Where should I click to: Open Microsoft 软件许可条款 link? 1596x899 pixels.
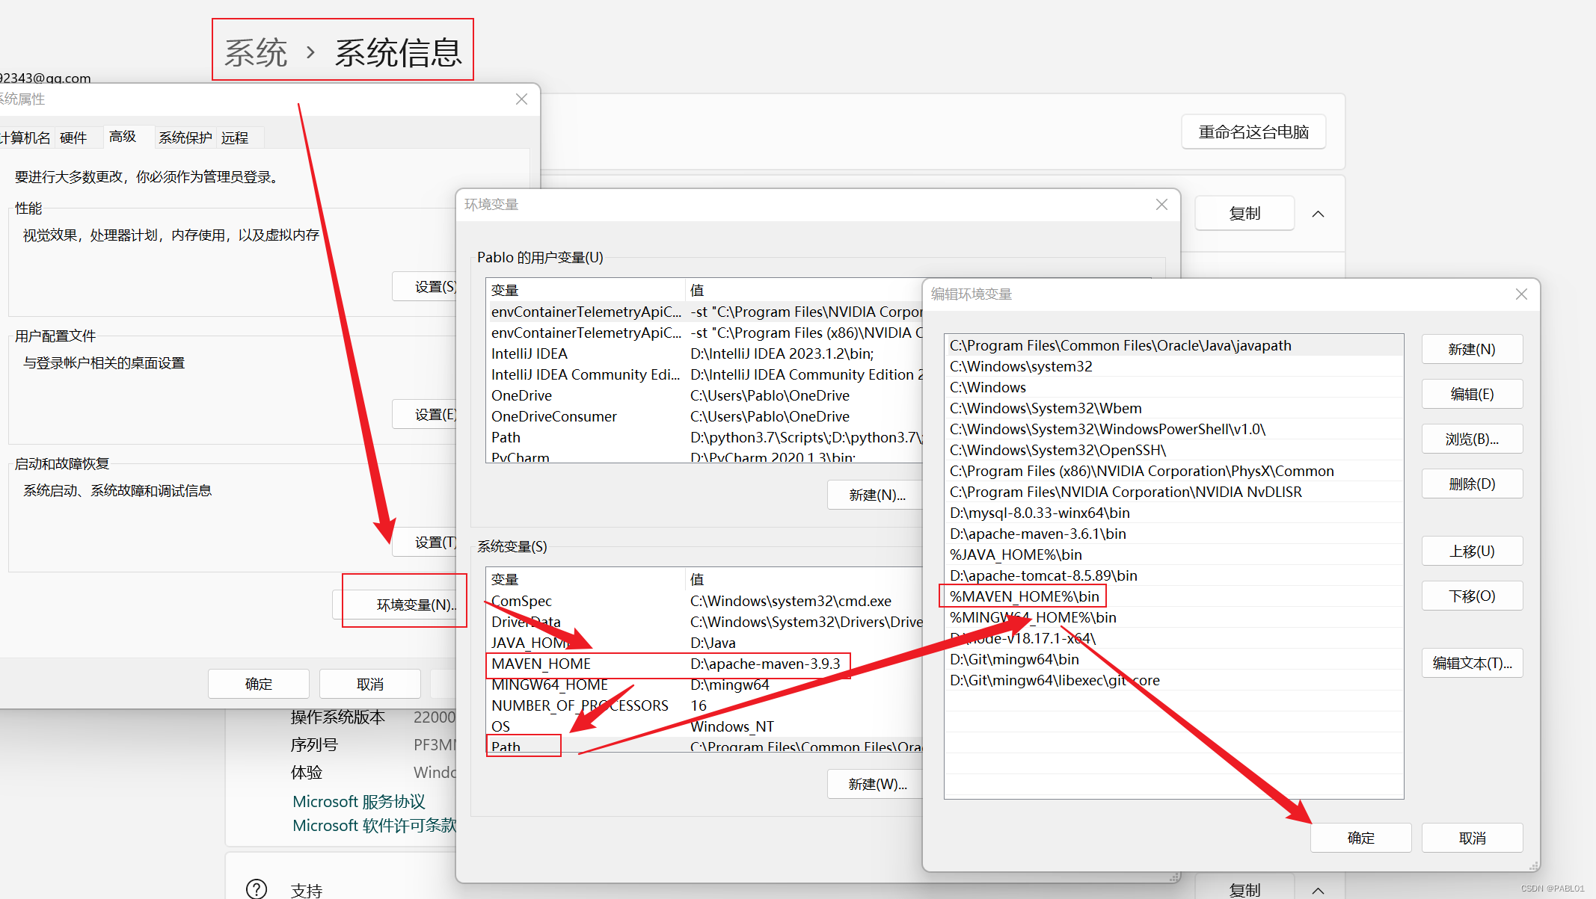point(374,825)
